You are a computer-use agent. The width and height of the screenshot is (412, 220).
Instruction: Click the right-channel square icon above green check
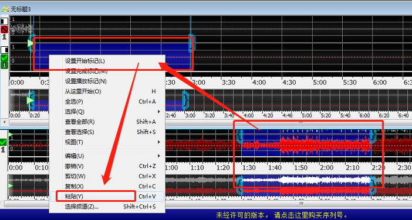(x=4, y=50)
